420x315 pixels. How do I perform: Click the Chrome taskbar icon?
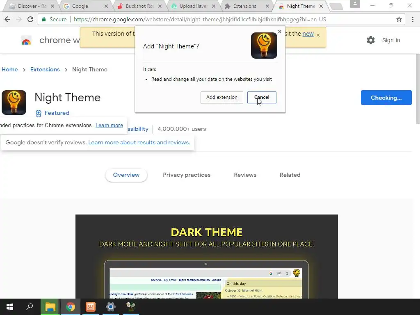pos(71,307)
